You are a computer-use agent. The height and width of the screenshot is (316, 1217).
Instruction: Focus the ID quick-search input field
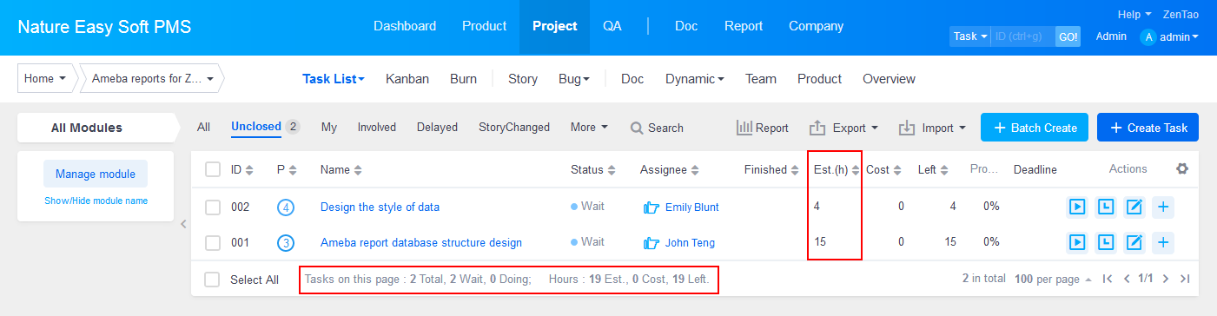(x=1022, y=36)
